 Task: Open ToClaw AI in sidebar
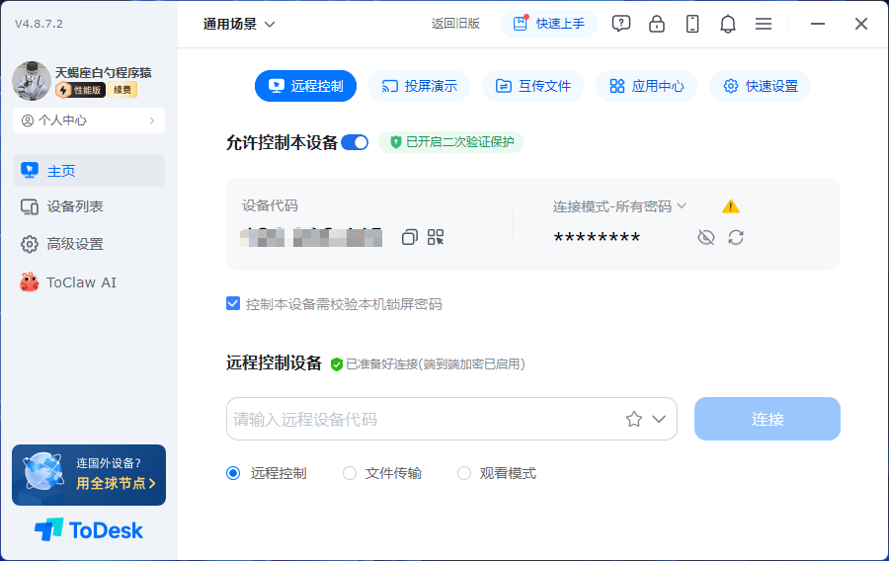[89, 282]
